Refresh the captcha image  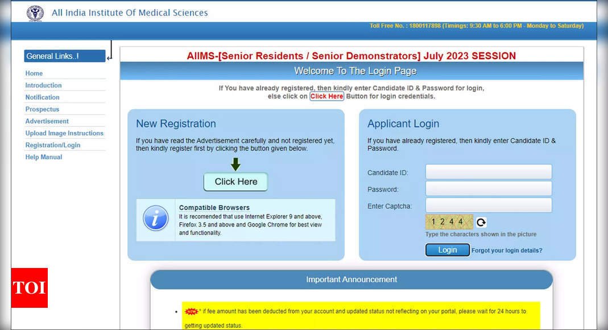tap(481, 222)
